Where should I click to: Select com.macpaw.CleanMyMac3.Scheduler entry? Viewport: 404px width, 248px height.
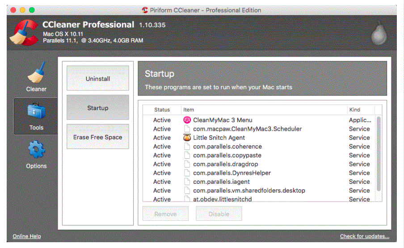pos(259,128)
